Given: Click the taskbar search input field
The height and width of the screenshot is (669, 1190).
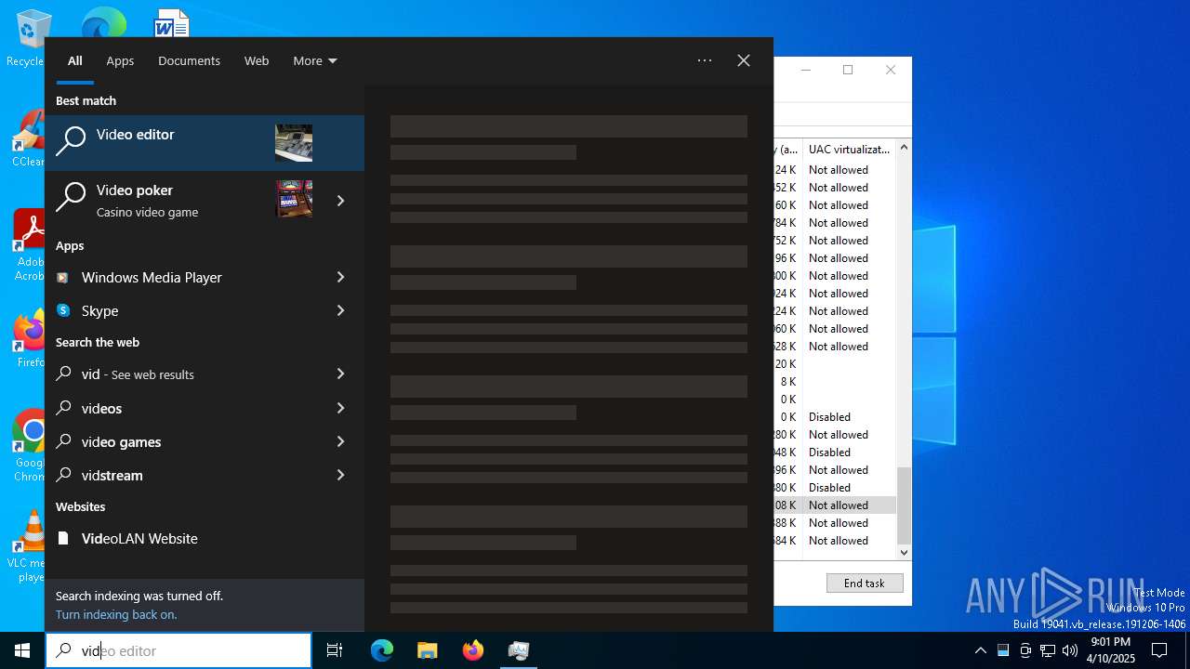Looking at the screenshot, I should (x=178, y=650).
